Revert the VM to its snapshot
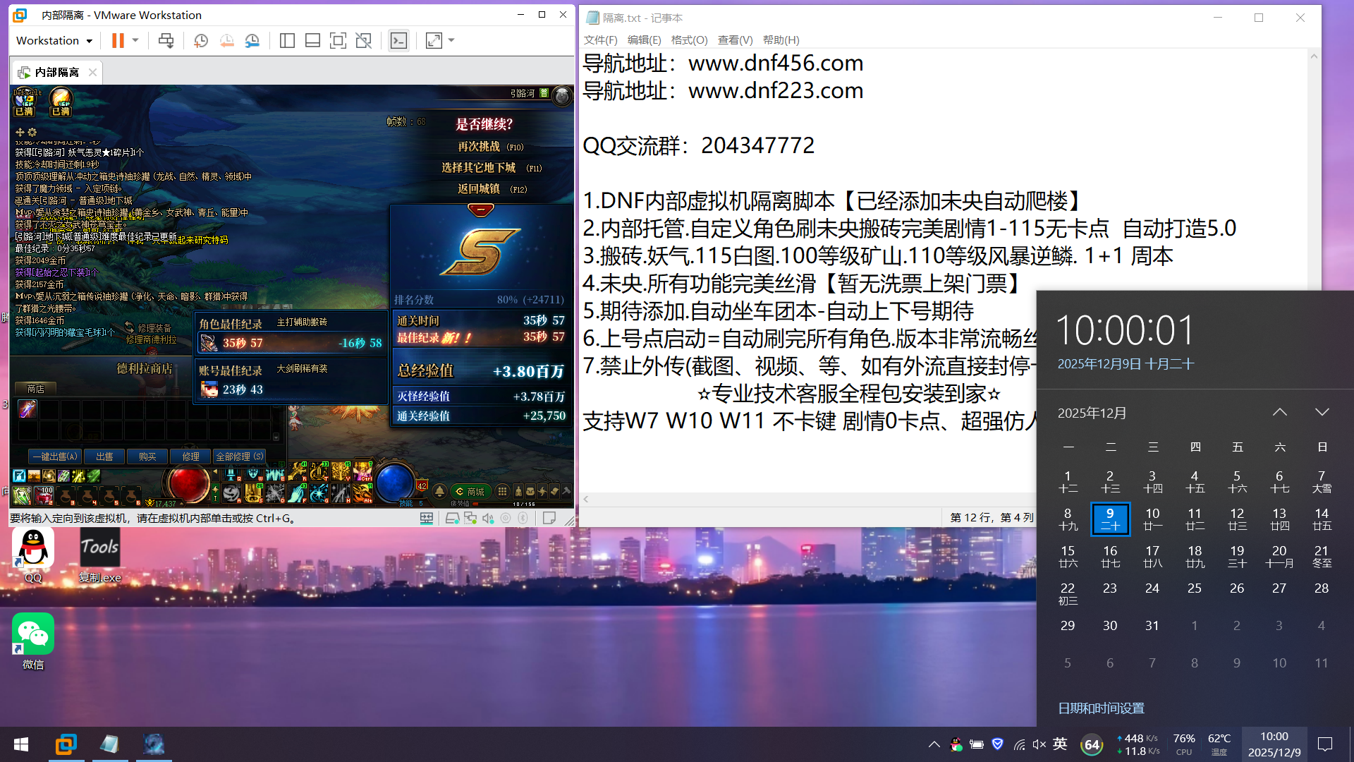The image size is (1354, 762). click(227, 40)
